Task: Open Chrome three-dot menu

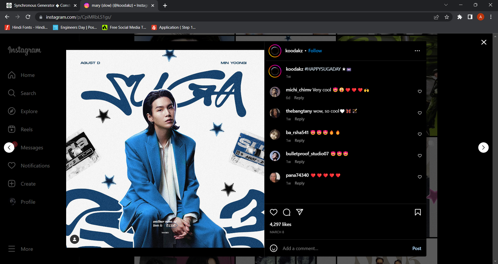Action: point(491,17)
